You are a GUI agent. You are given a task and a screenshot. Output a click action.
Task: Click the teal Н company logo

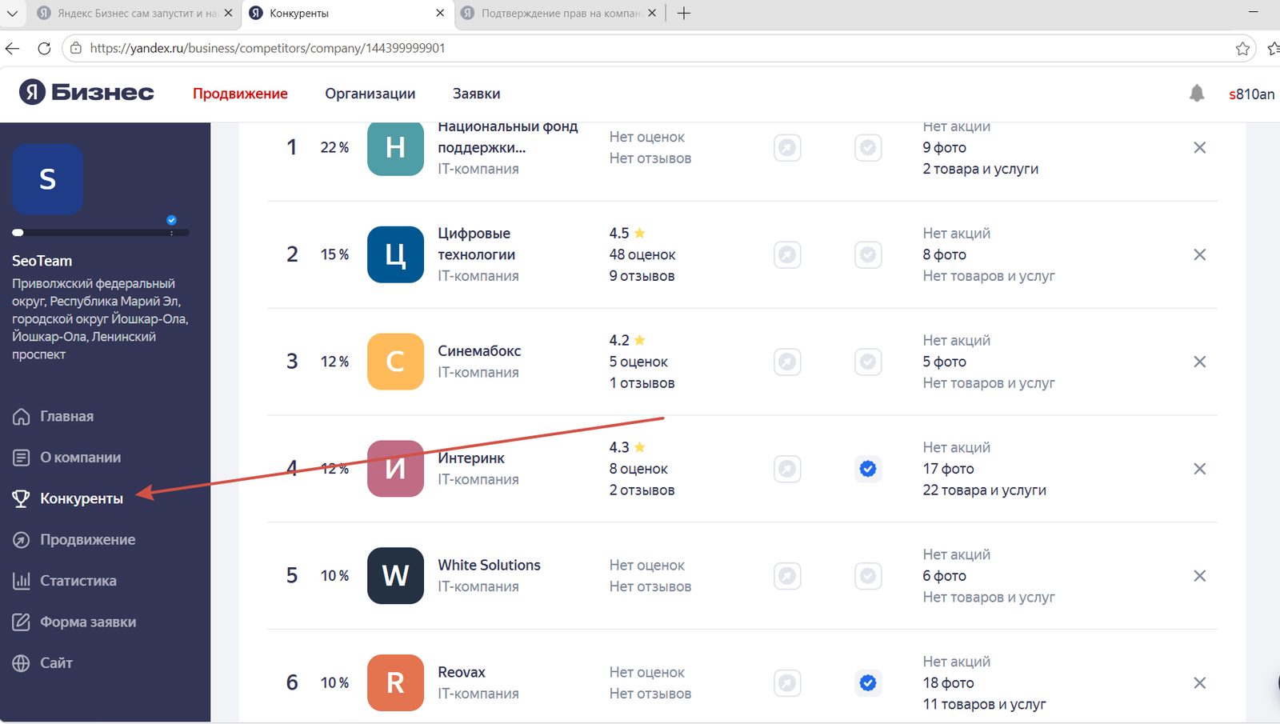(x=395, y=149)
